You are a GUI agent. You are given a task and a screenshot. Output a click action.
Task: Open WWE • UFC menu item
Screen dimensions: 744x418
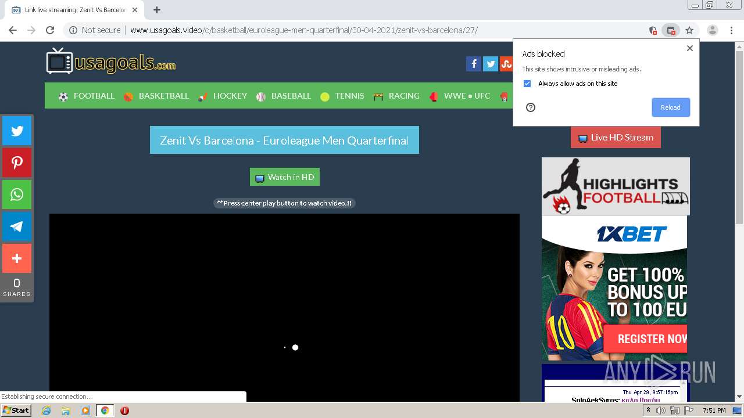click(x=460, y=96)
